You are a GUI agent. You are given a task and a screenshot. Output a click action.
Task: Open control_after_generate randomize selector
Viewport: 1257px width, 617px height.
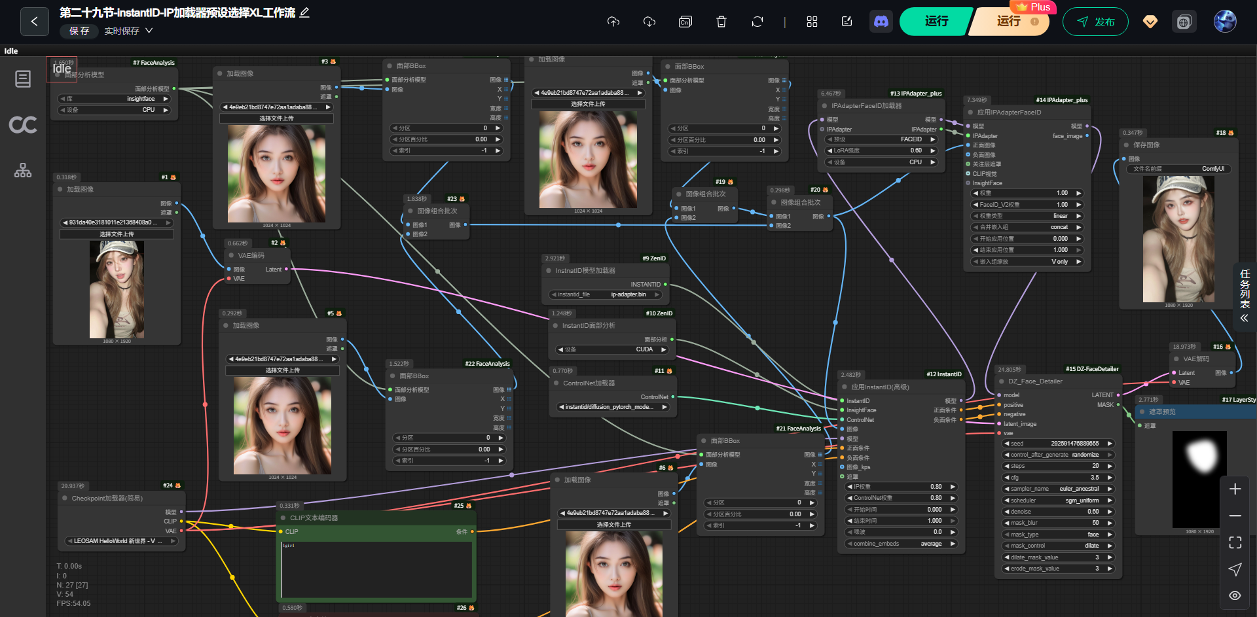1058,455
